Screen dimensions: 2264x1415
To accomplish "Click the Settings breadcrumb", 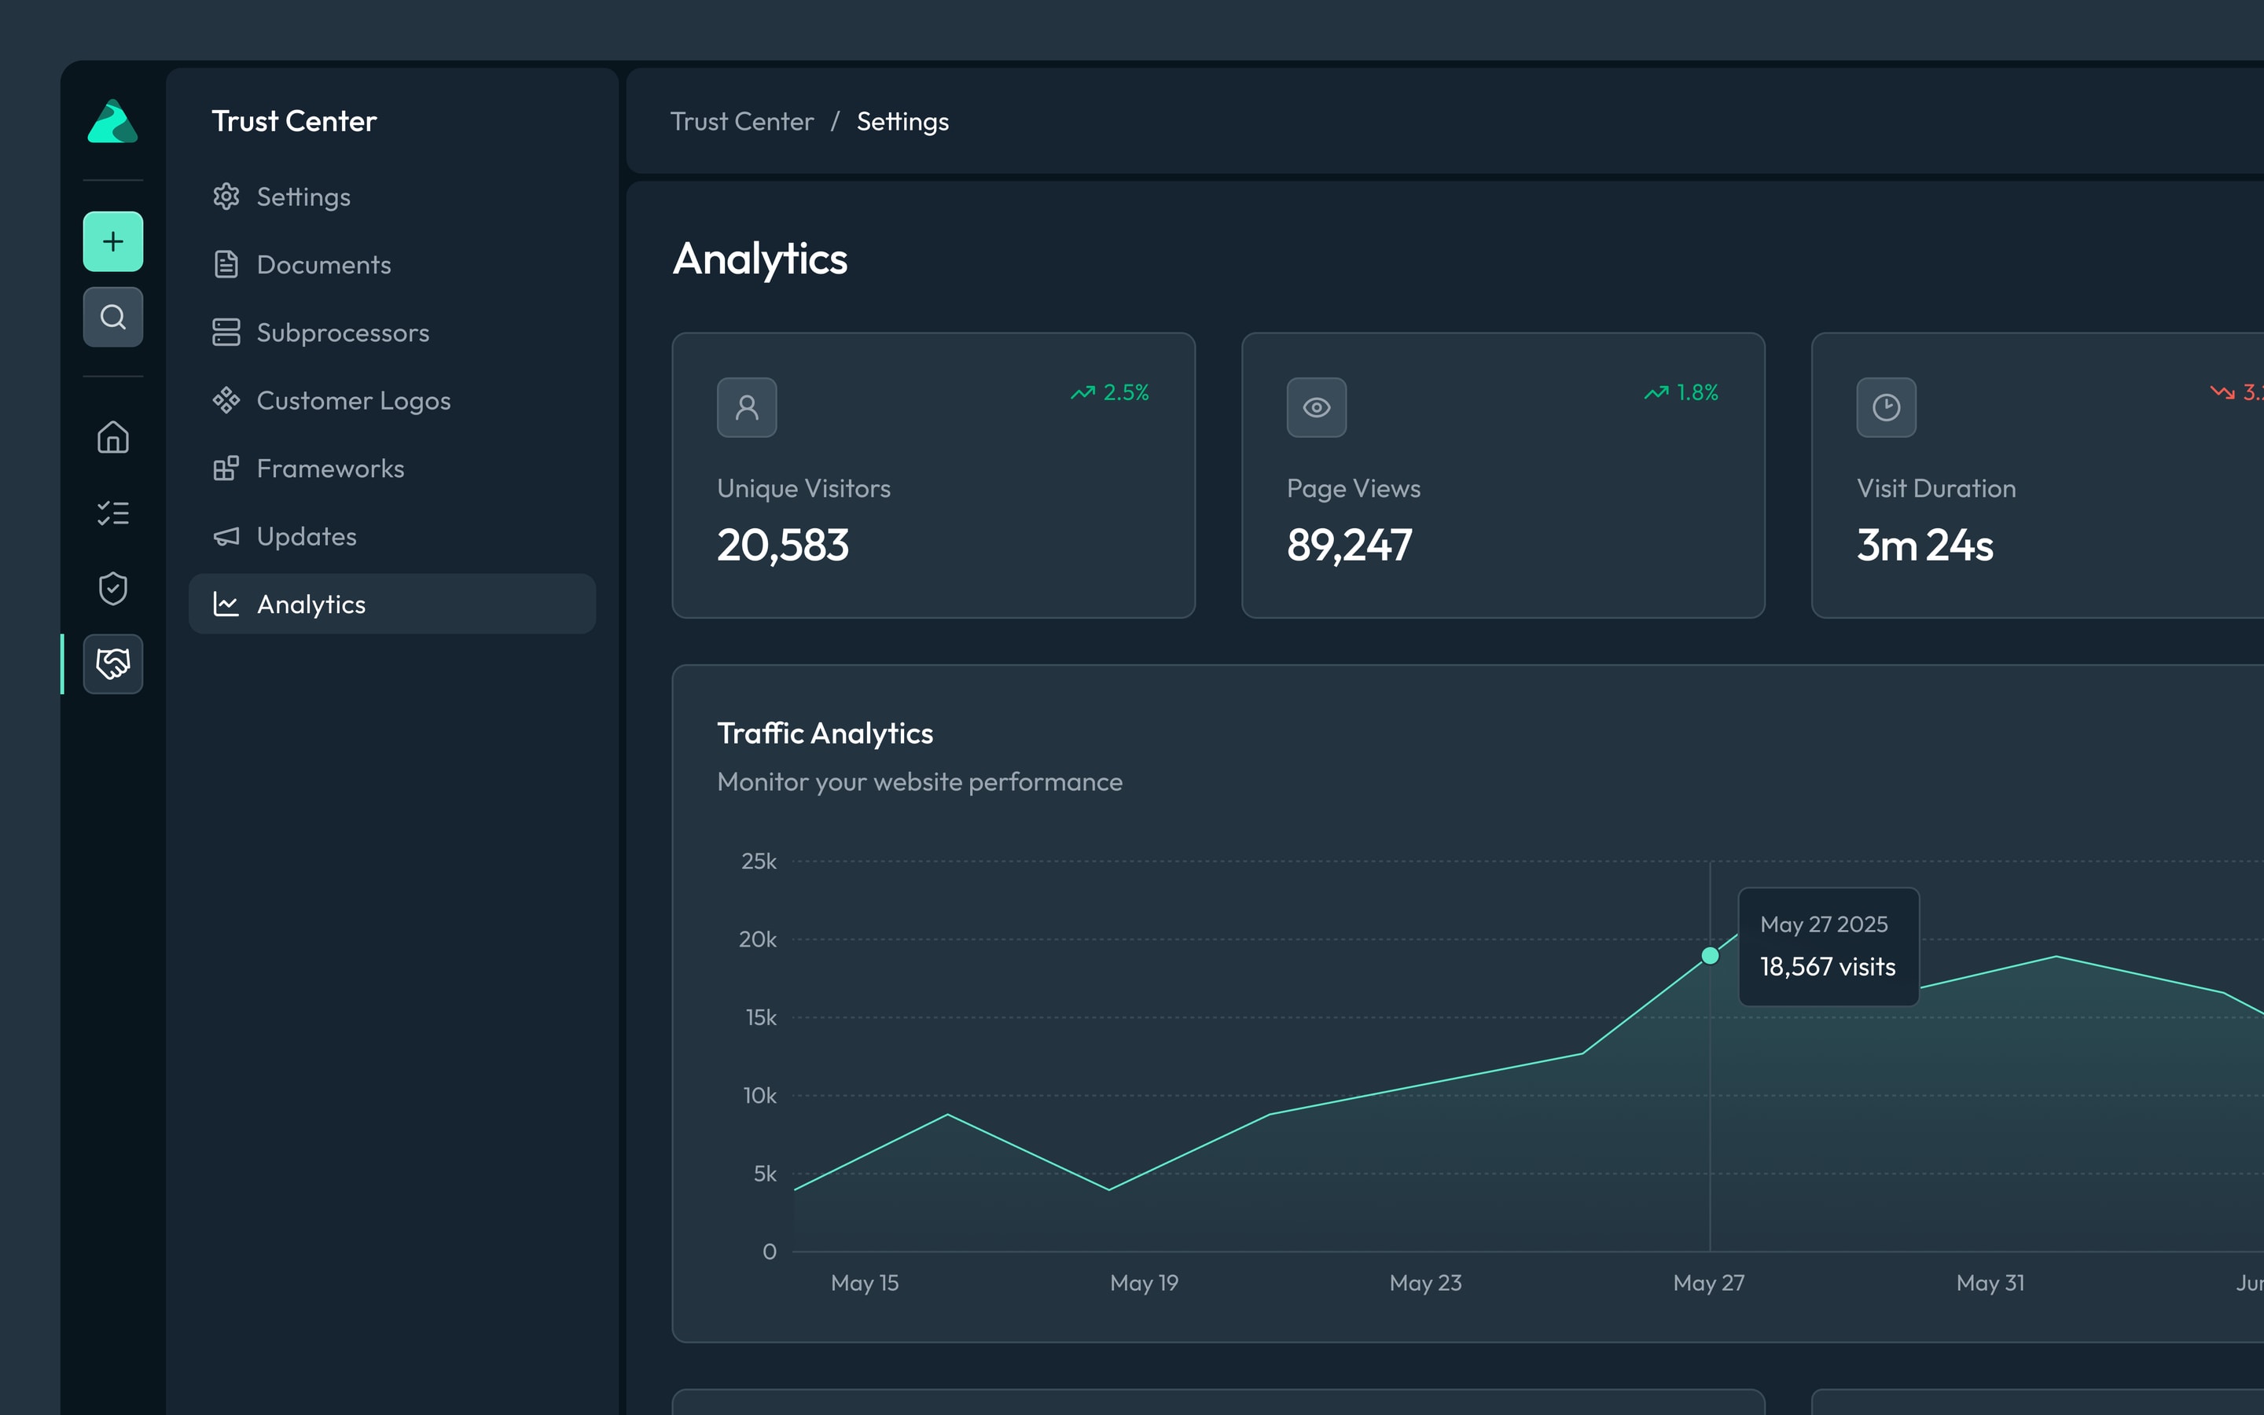I will [x=902, y=122].
